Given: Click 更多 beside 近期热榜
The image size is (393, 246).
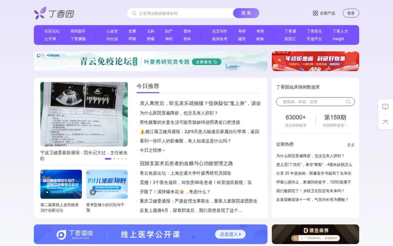Looking at the screenshot, I should point(351,145).
